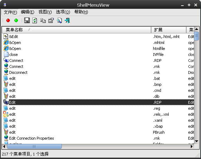The width and height of the screenshot is (201, 159).
Task: Click the green Enable Selected Items icon
Action: (x=16, y=20)
